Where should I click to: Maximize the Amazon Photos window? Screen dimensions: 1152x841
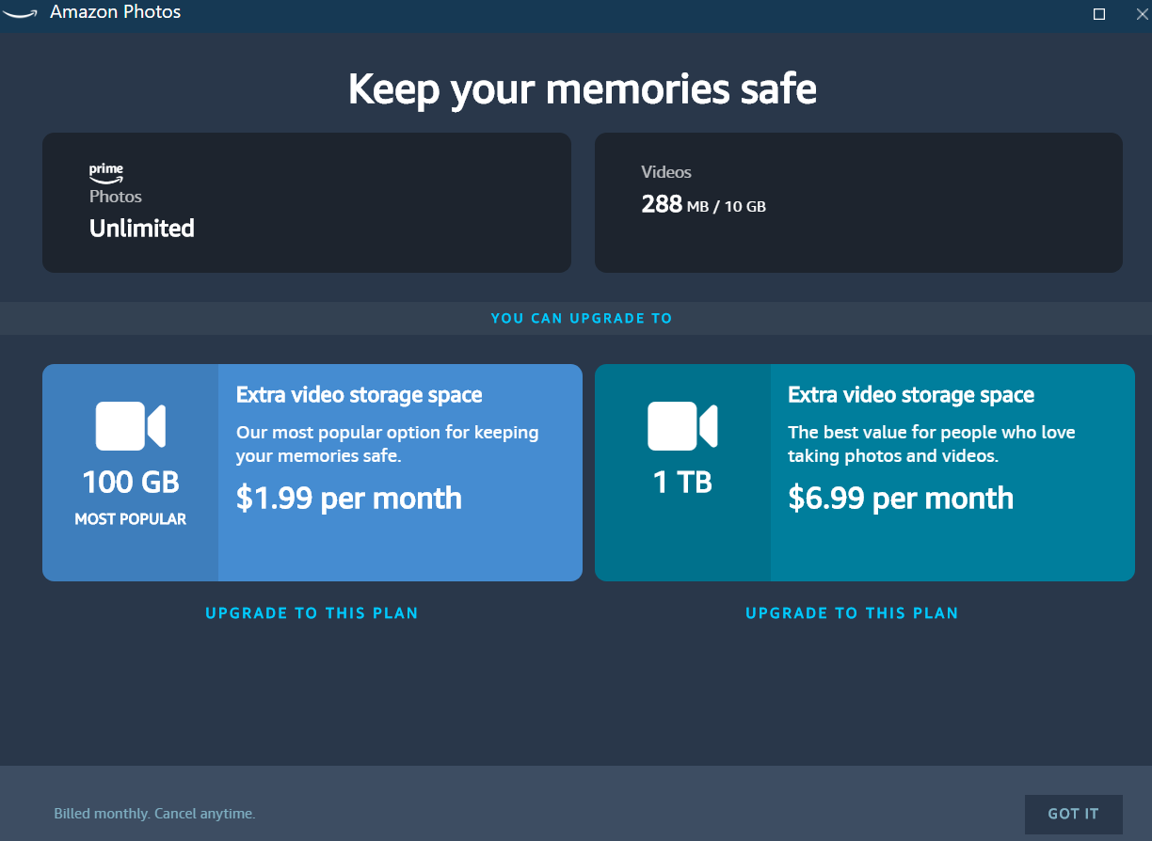pos(1098,14)
